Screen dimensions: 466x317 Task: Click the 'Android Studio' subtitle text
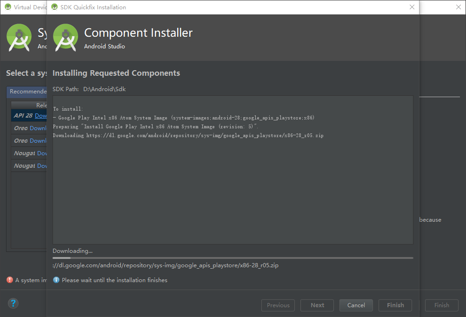(104, 46)
